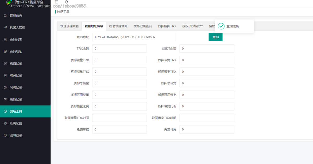Select the 质押能量TRX field
This screenshot has height=164, width=313.
coord(119,60)
